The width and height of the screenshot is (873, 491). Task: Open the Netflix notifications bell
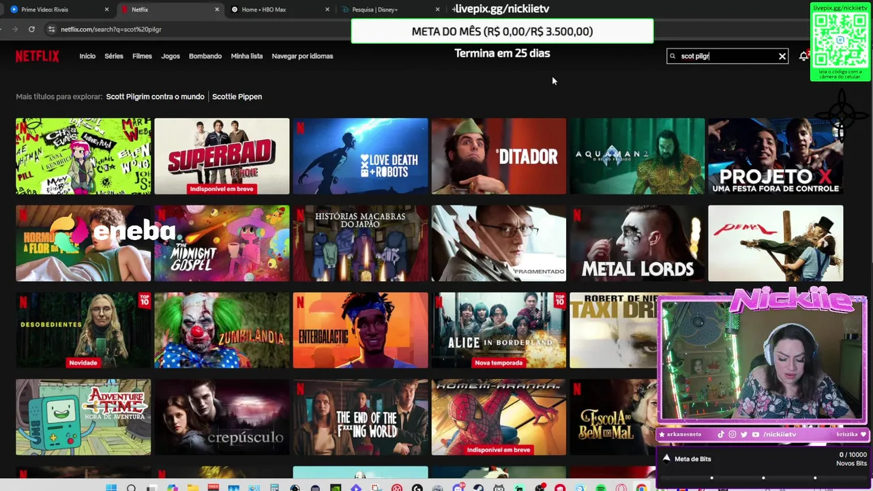(803, 56)
